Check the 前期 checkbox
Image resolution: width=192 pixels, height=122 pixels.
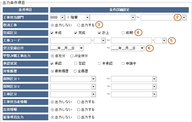[x=123, y=32]
